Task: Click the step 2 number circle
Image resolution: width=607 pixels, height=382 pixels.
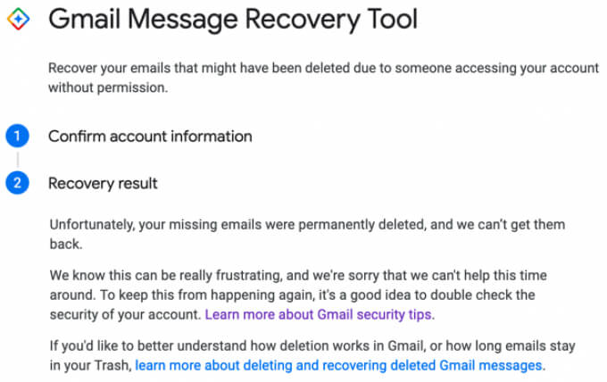Action: 18,184
